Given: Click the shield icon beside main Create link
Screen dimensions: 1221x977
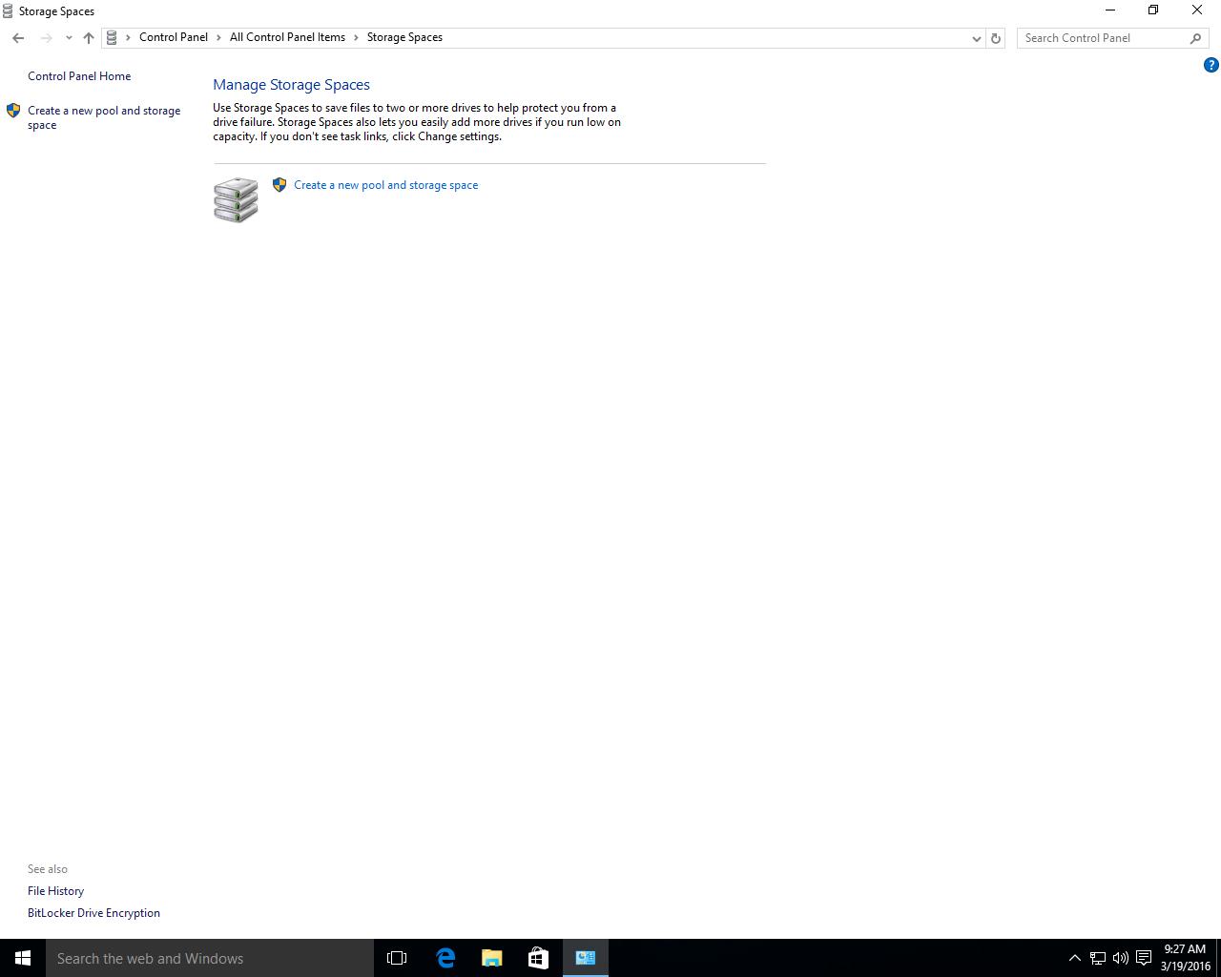Looking at the screenshot, I should click(x=279, y=185).
